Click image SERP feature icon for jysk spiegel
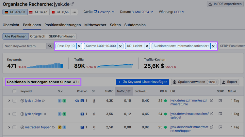 pyautogui.click(x=82, y=114)
